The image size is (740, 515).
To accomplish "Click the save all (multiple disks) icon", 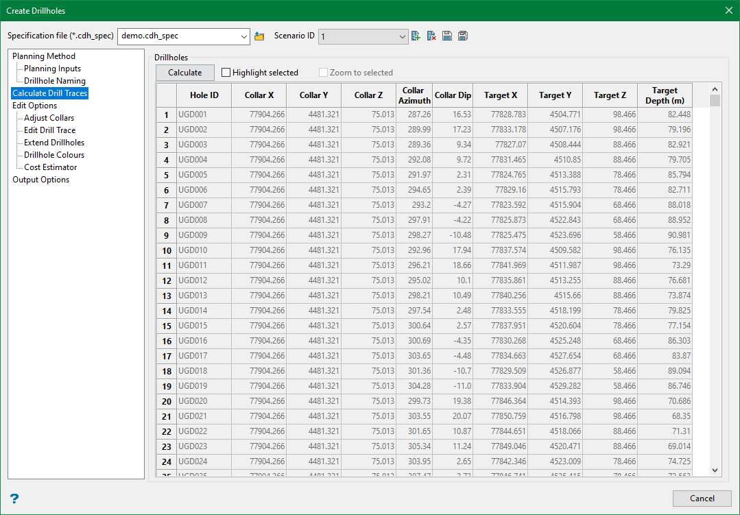I will tap(463, 36).
